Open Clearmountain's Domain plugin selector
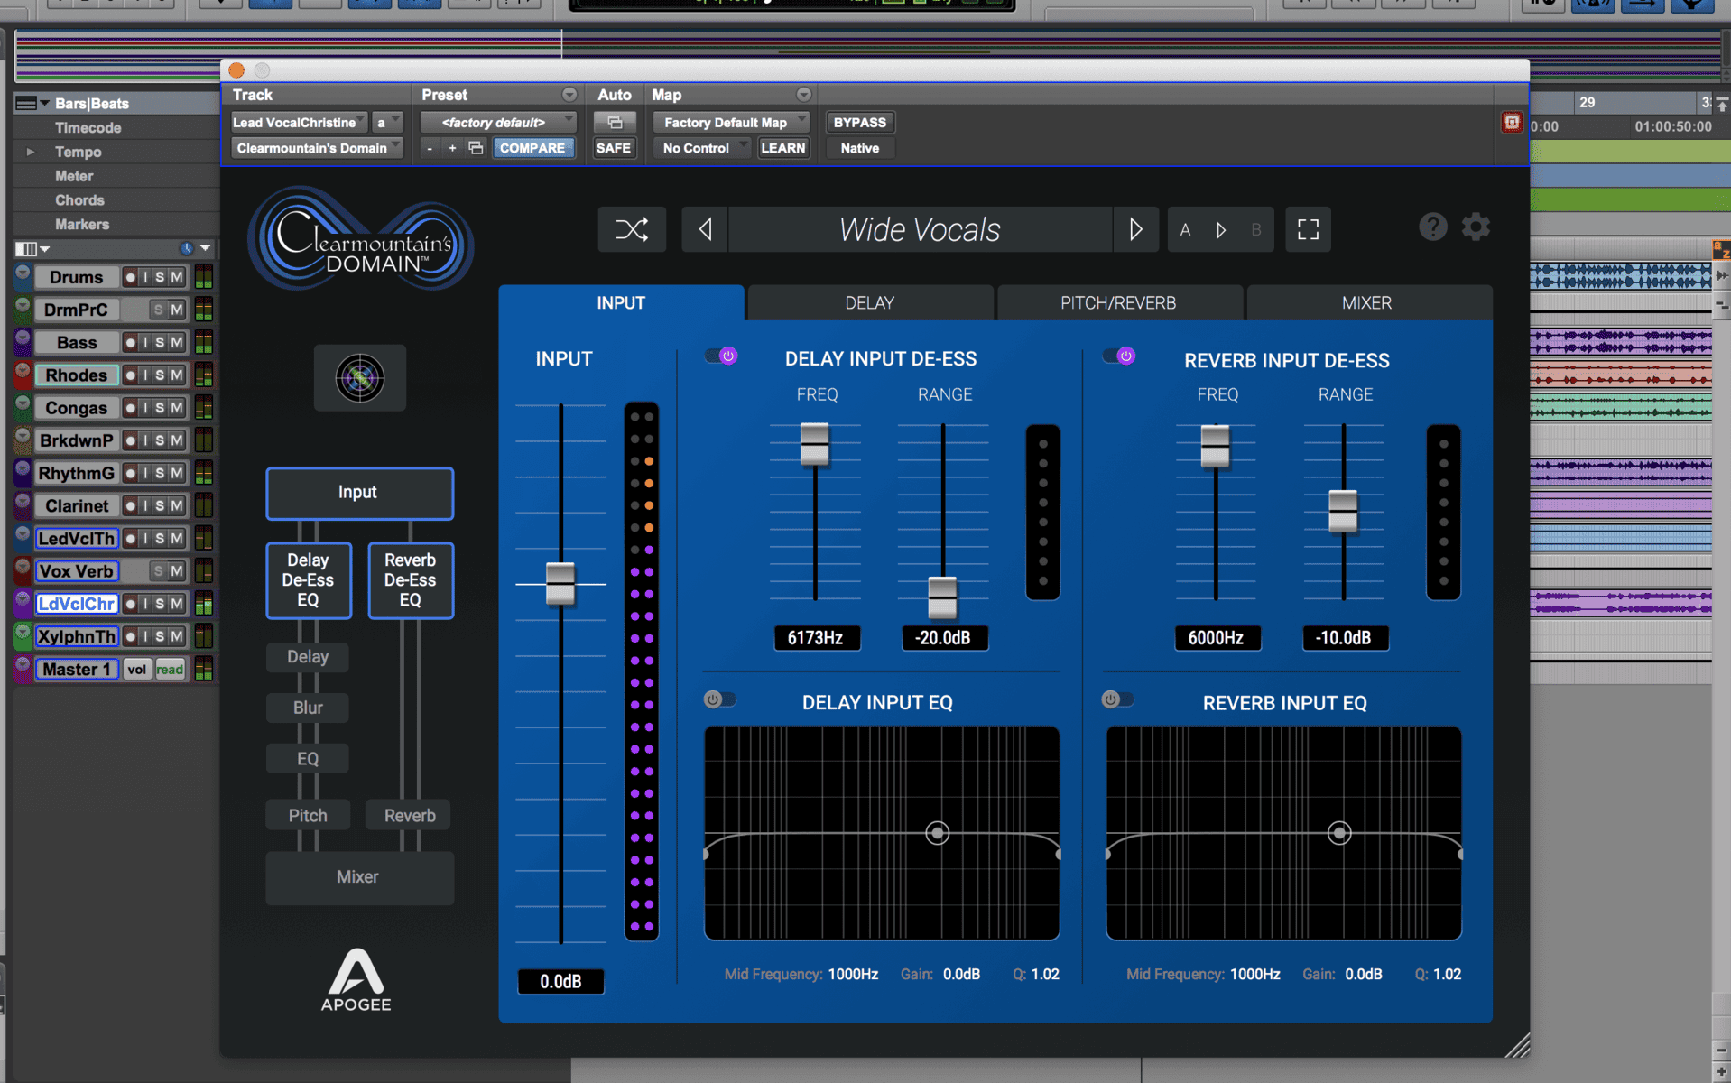 click(x=317, y=148)
